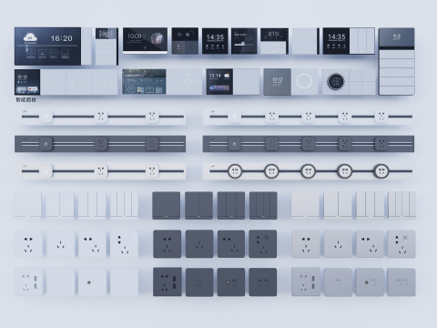Screen dimensions: 437x328
Task: Toggle power module on dark track with two sockets
Action: 46,144
